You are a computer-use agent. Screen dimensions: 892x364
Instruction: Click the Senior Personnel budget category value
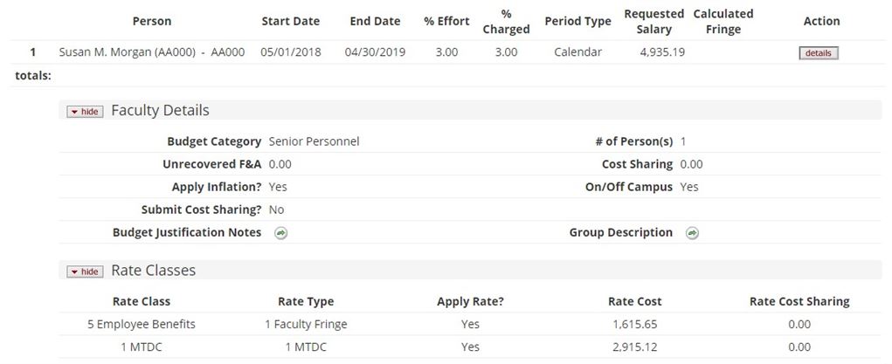[x=314, y=141]
